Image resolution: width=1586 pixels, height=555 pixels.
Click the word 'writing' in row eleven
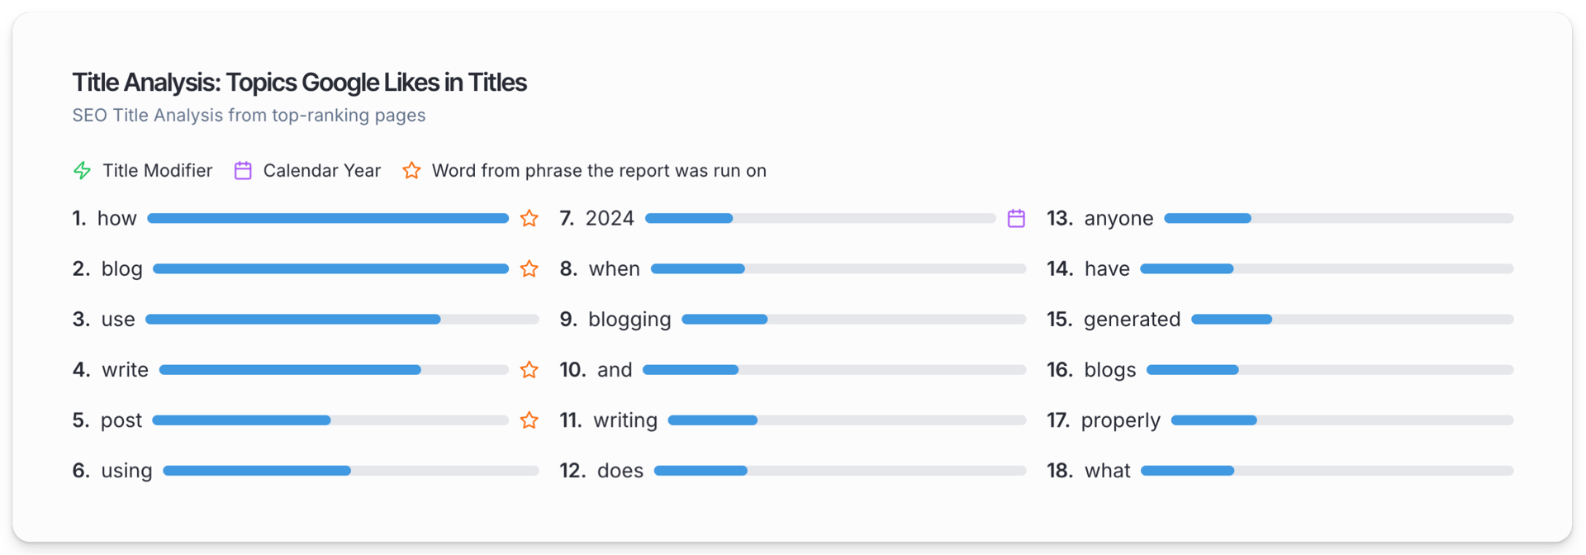(625, 420)
